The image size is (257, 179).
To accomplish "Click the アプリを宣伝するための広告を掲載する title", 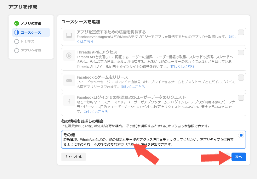I will click(x=111, y=32).
